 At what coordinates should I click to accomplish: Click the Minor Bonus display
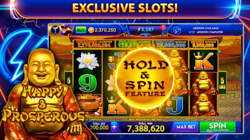click(x=171, y=44)
